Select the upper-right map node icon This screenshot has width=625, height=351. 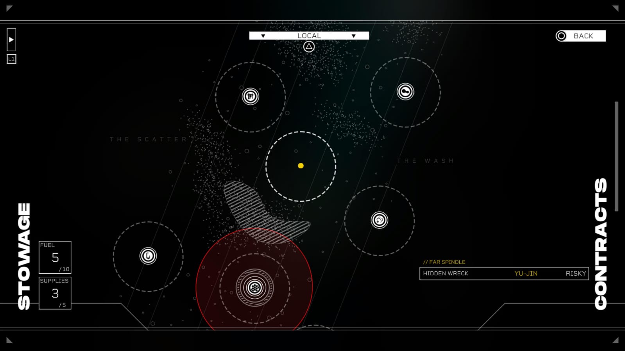point(405,92)
